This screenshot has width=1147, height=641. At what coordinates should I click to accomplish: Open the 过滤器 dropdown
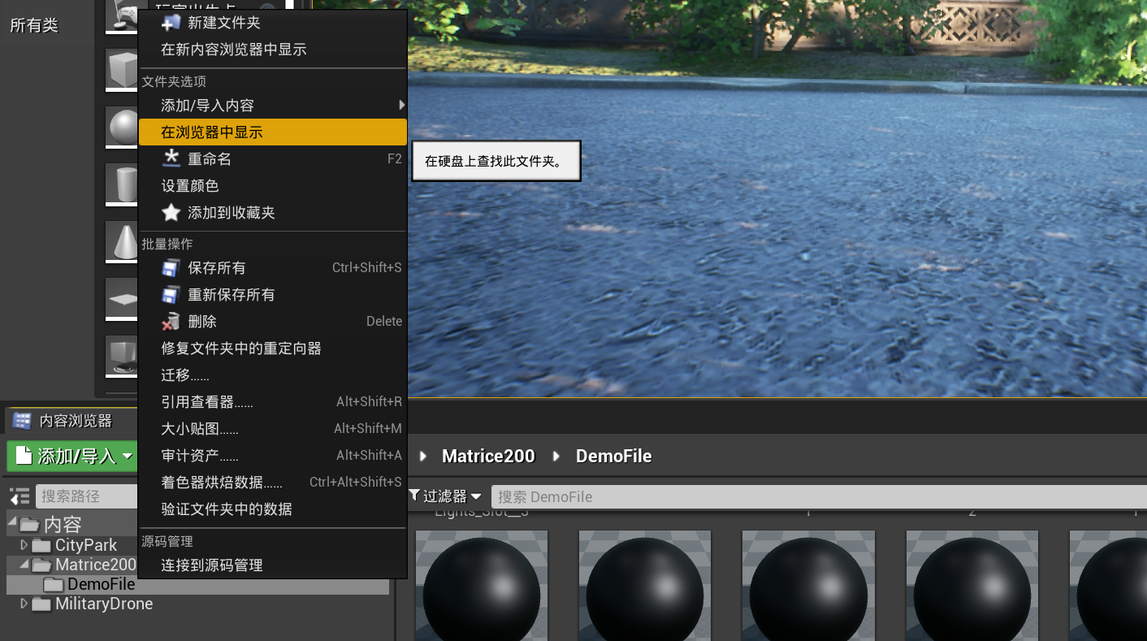[444, 496]
